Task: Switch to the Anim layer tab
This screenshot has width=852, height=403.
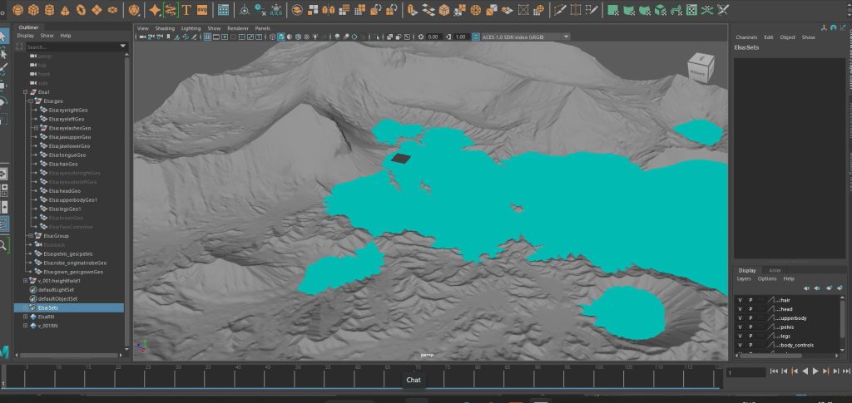Action: pyautogui.click(x=775, y=270)
